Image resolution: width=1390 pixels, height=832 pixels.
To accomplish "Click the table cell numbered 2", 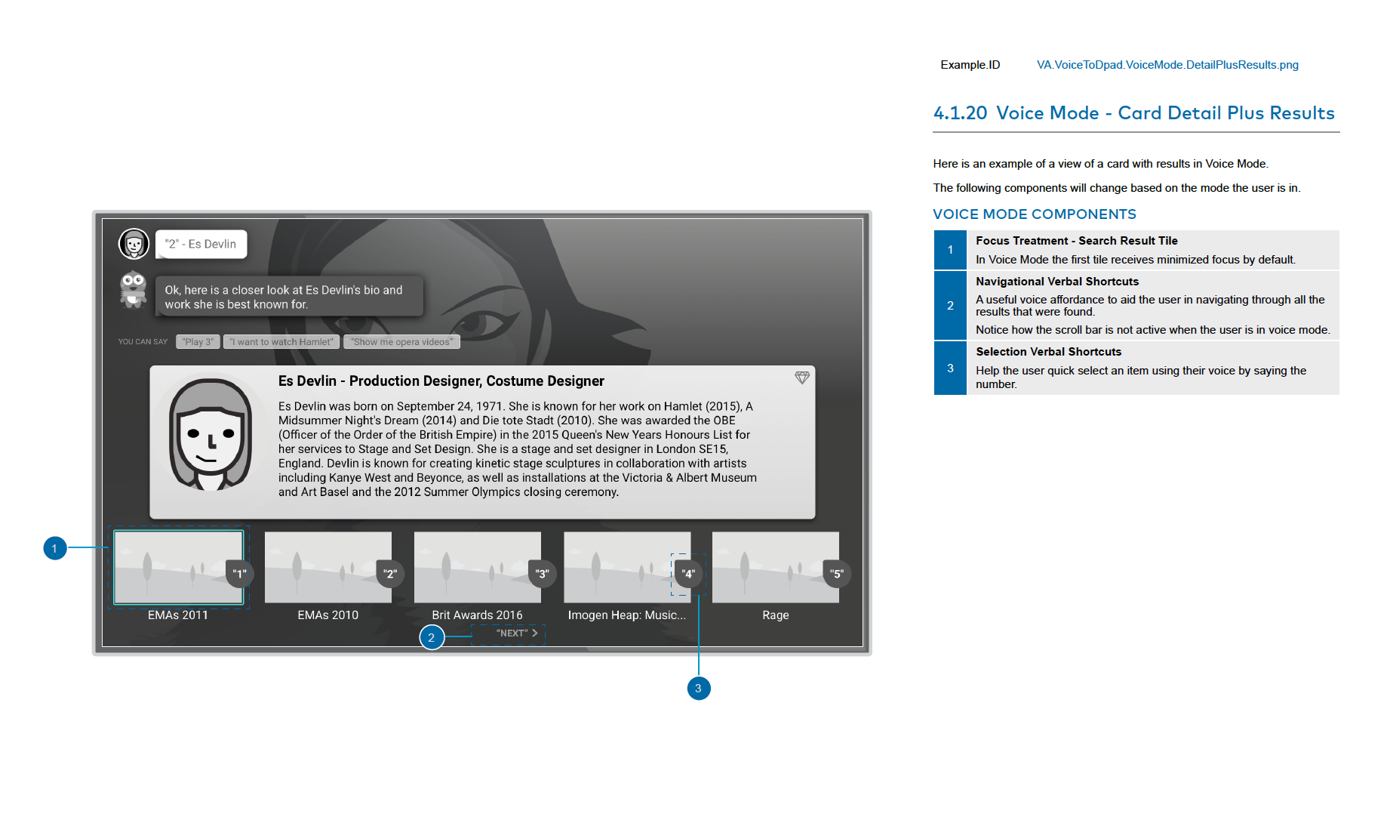I will (950, 306).
